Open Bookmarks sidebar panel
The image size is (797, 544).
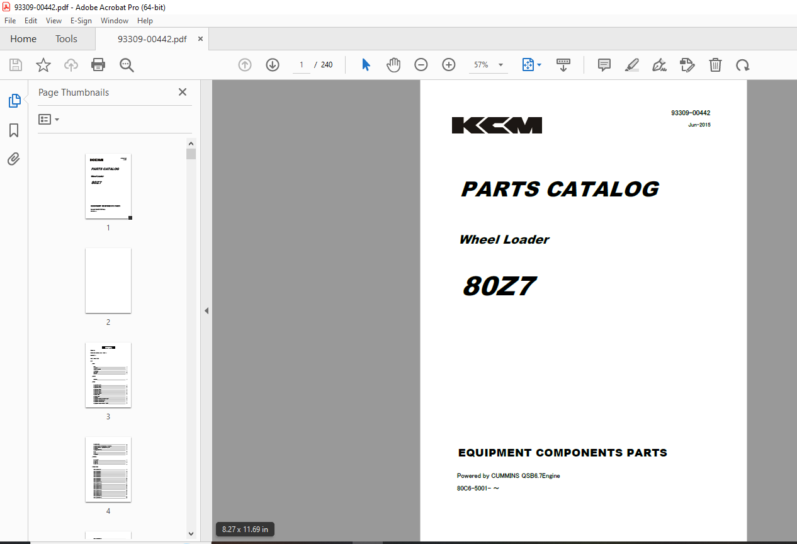click(x=14, y=130)
